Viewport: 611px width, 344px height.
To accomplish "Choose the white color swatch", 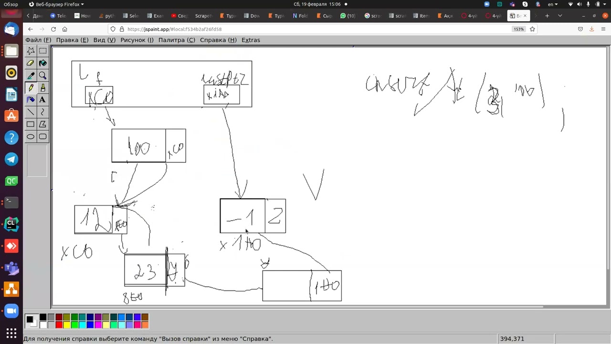I will [x=43, y=325].
